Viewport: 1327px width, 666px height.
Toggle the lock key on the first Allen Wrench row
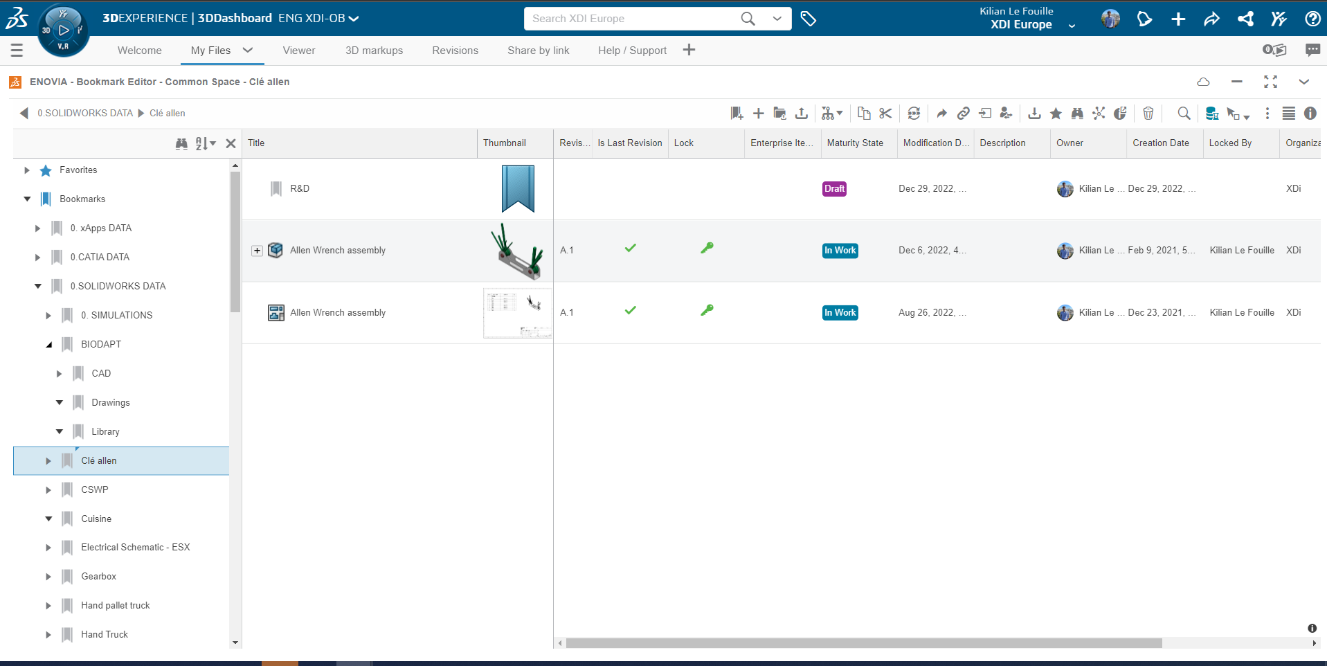(706, 249)
